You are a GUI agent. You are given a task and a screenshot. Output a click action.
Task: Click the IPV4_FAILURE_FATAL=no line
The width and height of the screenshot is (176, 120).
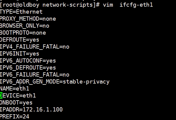[35, 47]
